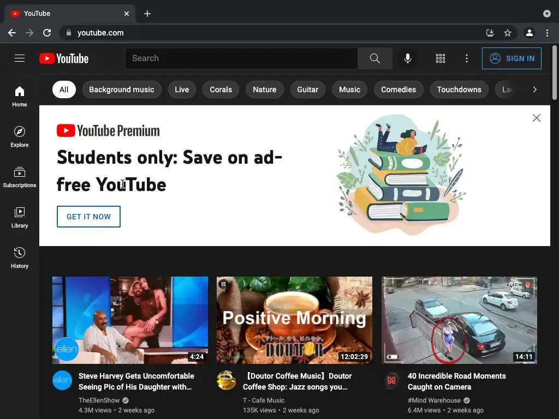Play the road moments CCTV thumbnail

tap(459, 320)
